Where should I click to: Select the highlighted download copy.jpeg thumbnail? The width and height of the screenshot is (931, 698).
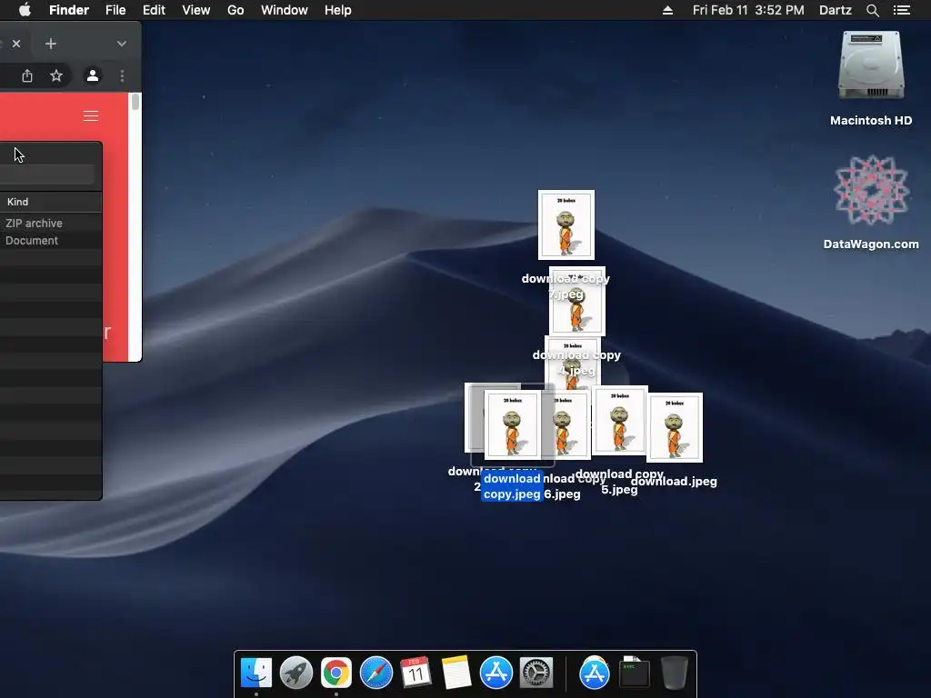click(x=513, y=425)
